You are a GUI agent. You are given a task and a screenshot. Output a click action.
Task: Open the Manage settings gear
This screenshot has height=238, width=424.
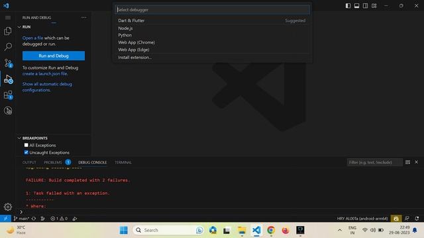[x=8, y=207]
